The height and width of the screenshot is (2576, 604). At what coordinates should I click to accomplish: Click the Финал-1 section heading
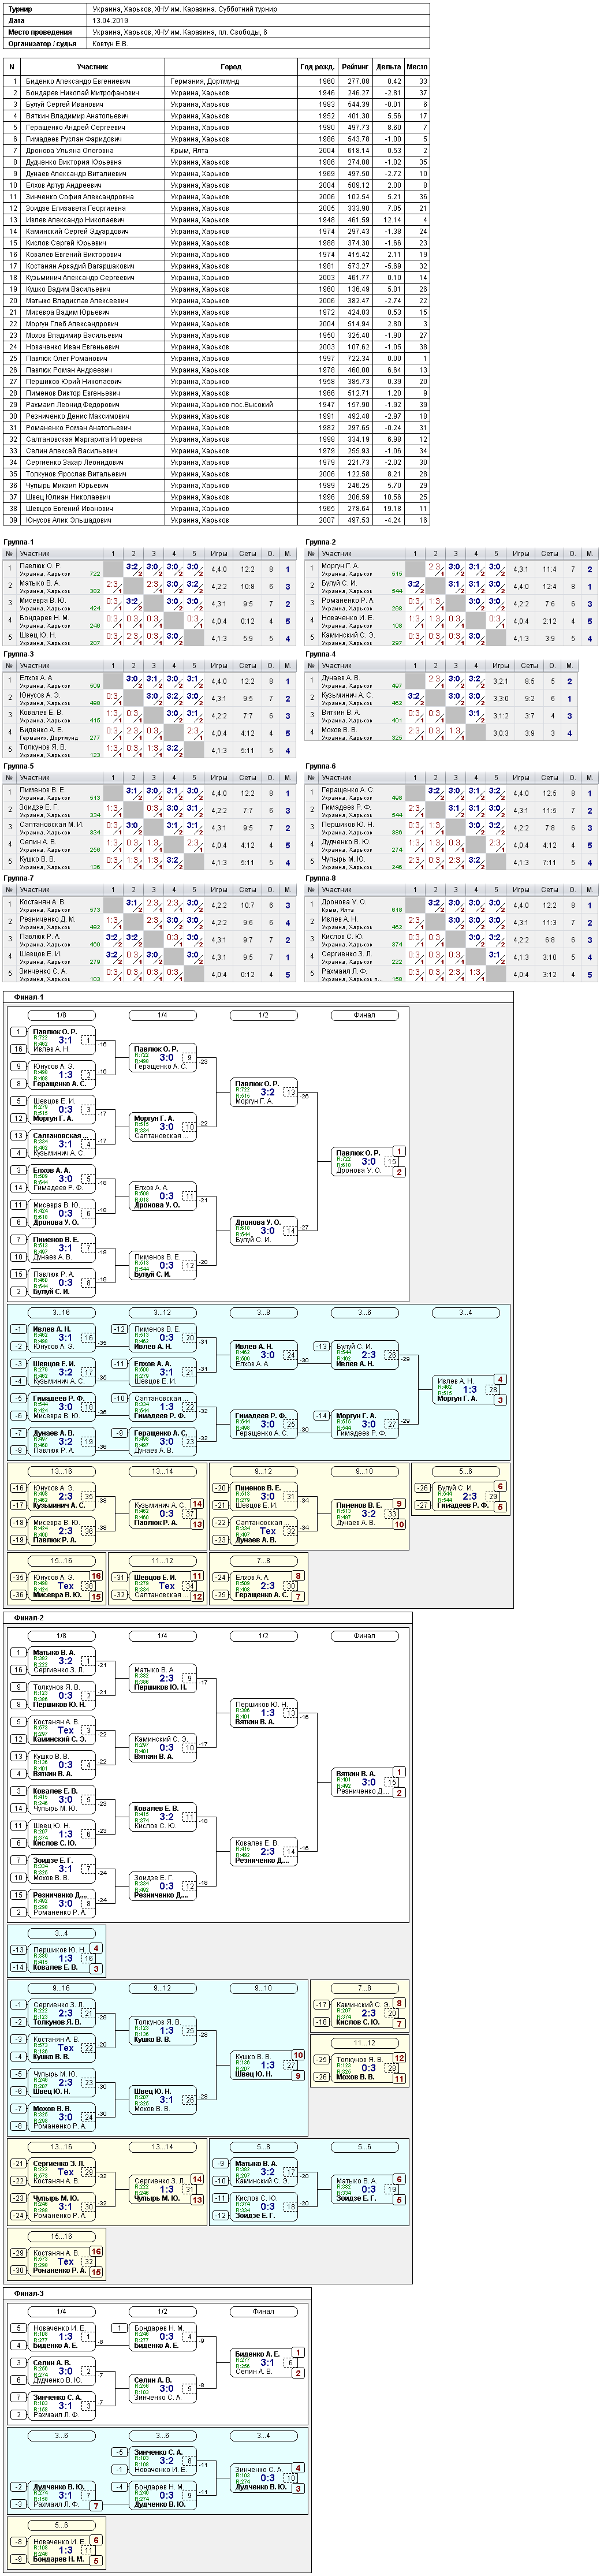click(30, 997)
